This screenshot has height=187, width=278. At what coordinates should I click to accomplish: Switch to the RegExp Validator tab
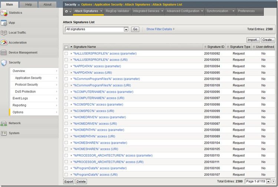[x=117, y=11]
